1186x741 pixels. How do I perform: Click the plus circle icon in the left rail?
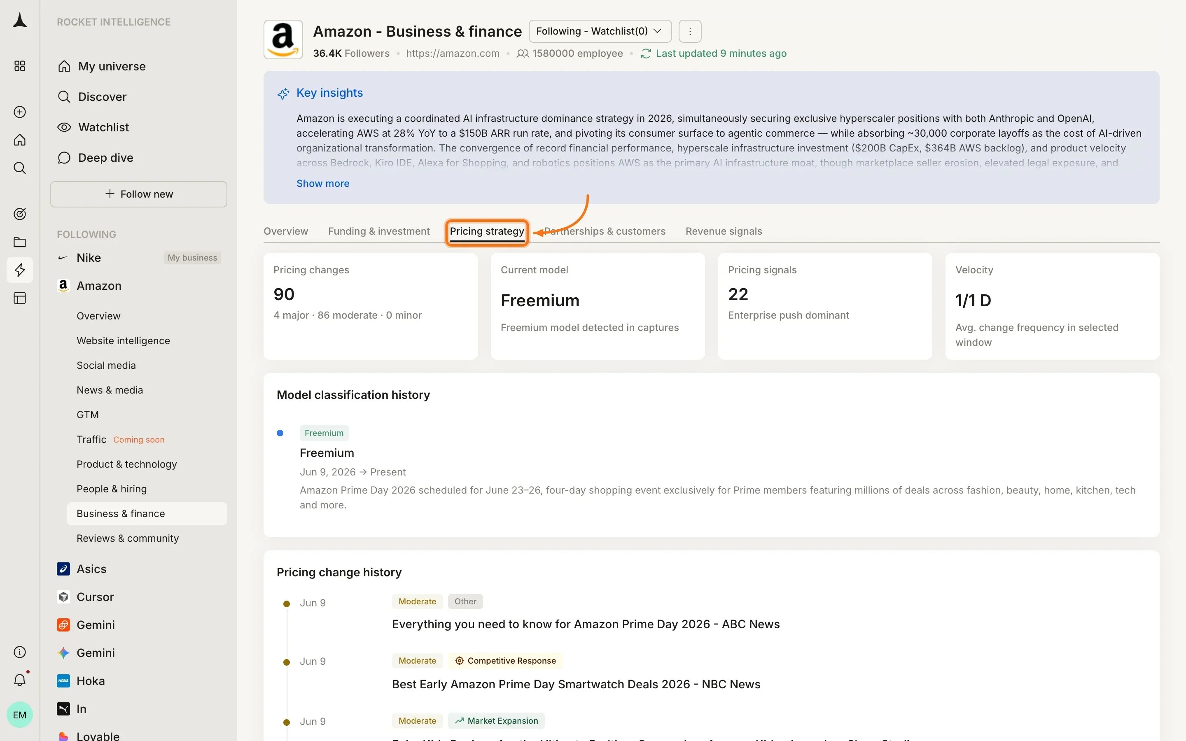[x=20, y=112]
